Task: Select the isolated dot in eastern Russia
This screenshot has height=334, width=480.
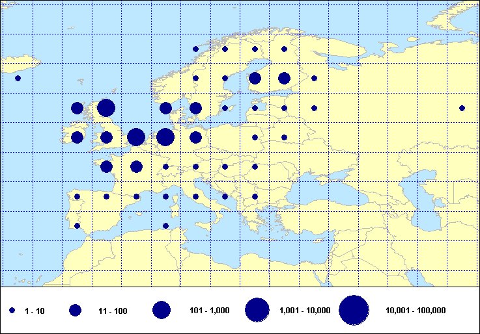Action: [462, 108]
